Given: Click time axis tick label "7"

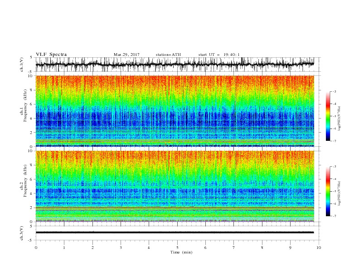Looking at the screenshot, I should point(233,248).
